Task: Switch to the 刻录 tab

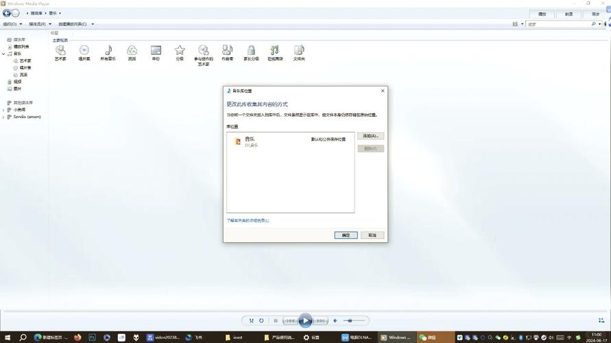Action: 568,14
